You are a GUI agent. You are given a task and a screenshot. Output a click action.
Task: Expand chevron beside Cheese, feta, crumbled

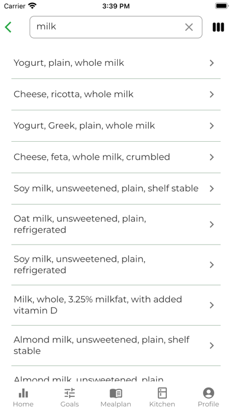212,157
